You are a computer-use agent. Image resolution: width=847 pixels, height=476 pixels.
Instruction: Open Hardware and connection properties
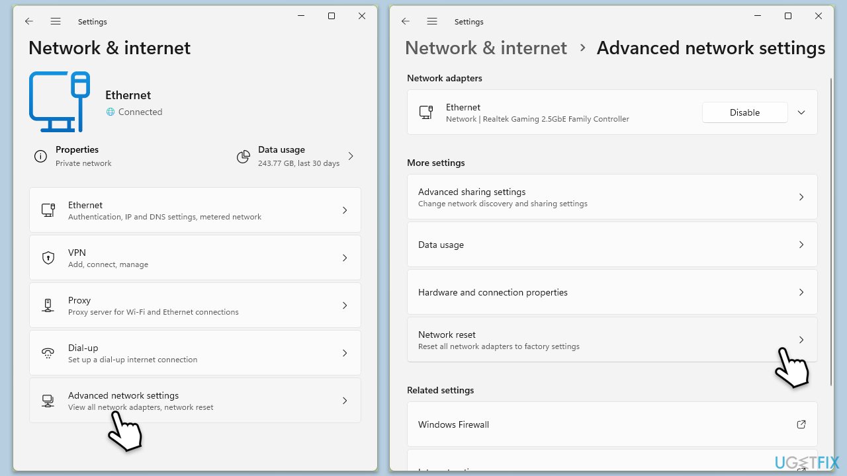(x=611, y=292)
